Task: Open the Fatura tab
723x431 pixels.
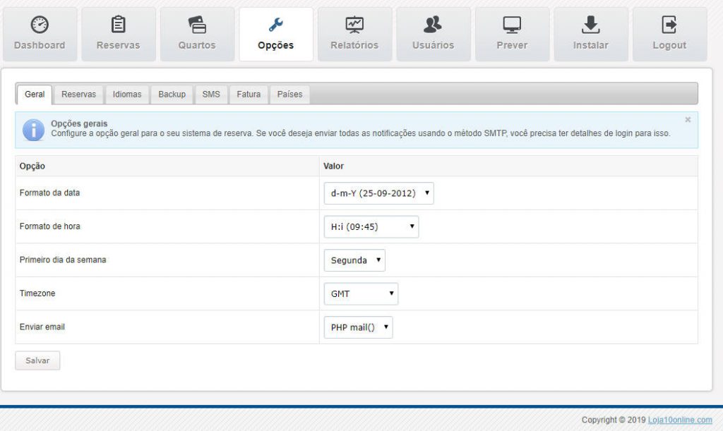Action: [249, 94]
